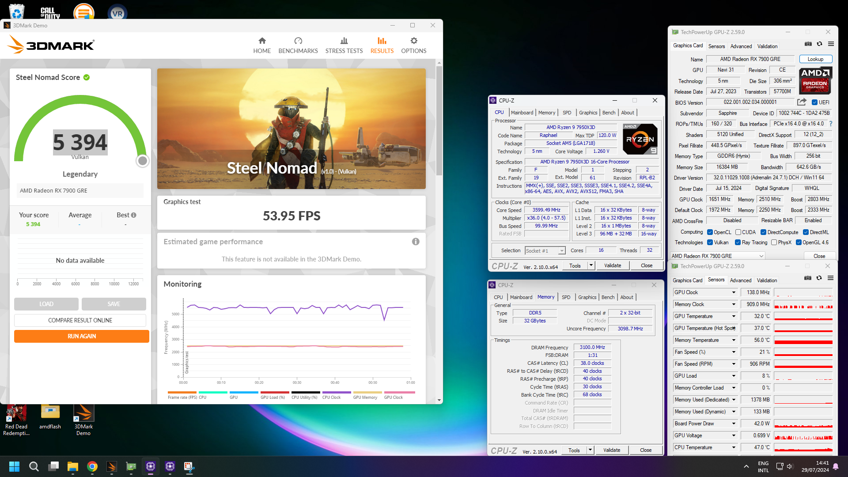Click the camera icon in GPU-Z Sensors window
This screenshot has width=848, height=477.
[808, 278]
